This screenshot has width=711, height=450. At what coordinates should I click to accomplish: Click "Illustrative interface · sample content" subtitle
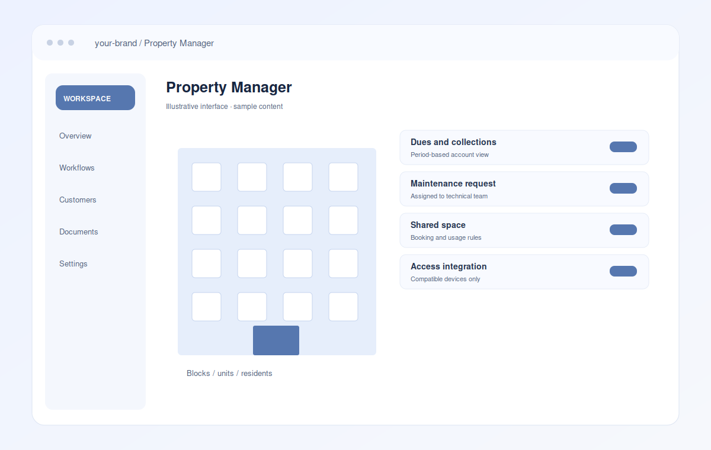pos(225,107)
